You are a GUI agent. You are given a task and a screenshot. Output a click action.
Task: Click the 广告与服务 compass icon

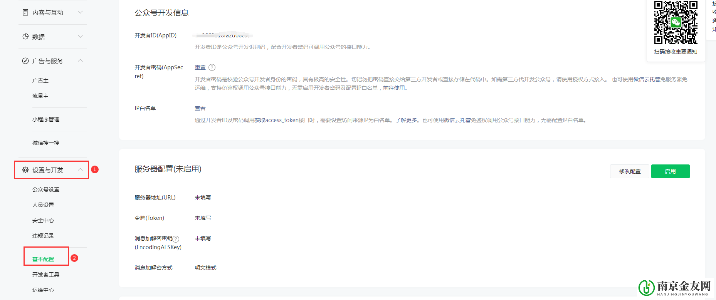coord(25,61)
